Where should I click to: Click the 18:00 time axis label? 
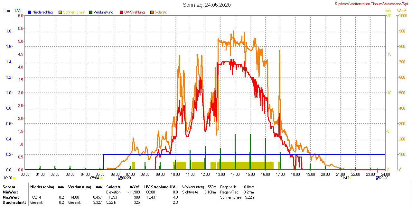coord(295,175)
